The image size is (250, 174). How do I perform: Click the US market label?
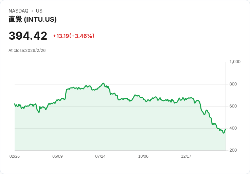coord(39,11)
